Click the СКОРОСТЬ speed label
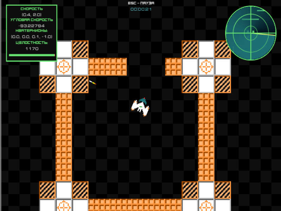 pyautogui.click(x=32, y=9)
